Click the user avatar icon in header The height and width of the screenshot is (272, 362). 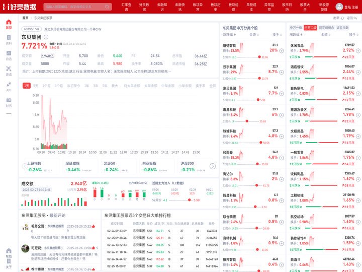(x=339, y=7)
